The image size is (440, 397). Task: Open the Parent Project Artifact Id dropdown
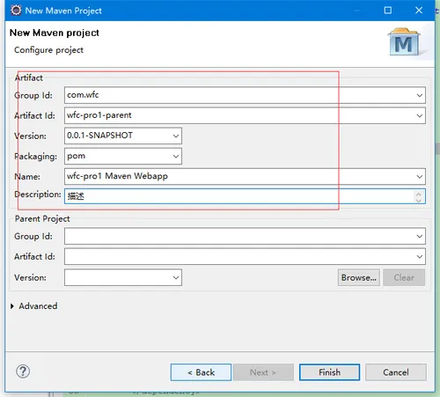[420, 256]
